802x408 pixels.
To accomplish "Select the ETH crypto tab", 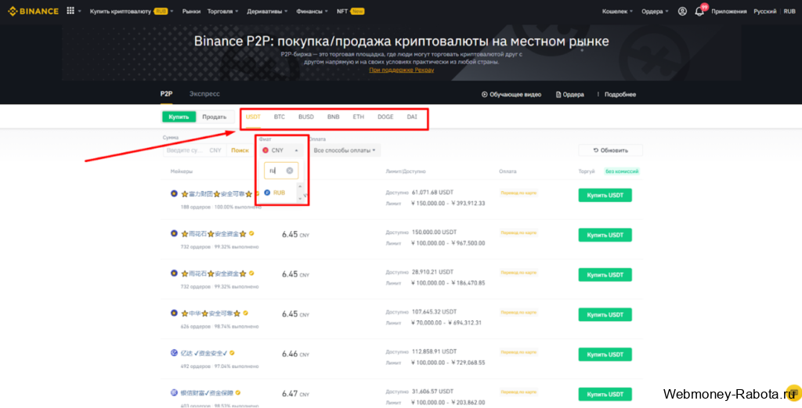I will tap(359, 117).
